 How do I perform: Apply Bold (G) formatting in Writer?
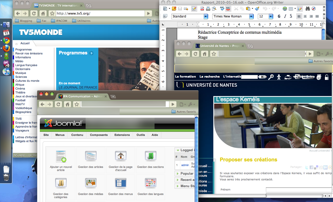pos(279,16)
